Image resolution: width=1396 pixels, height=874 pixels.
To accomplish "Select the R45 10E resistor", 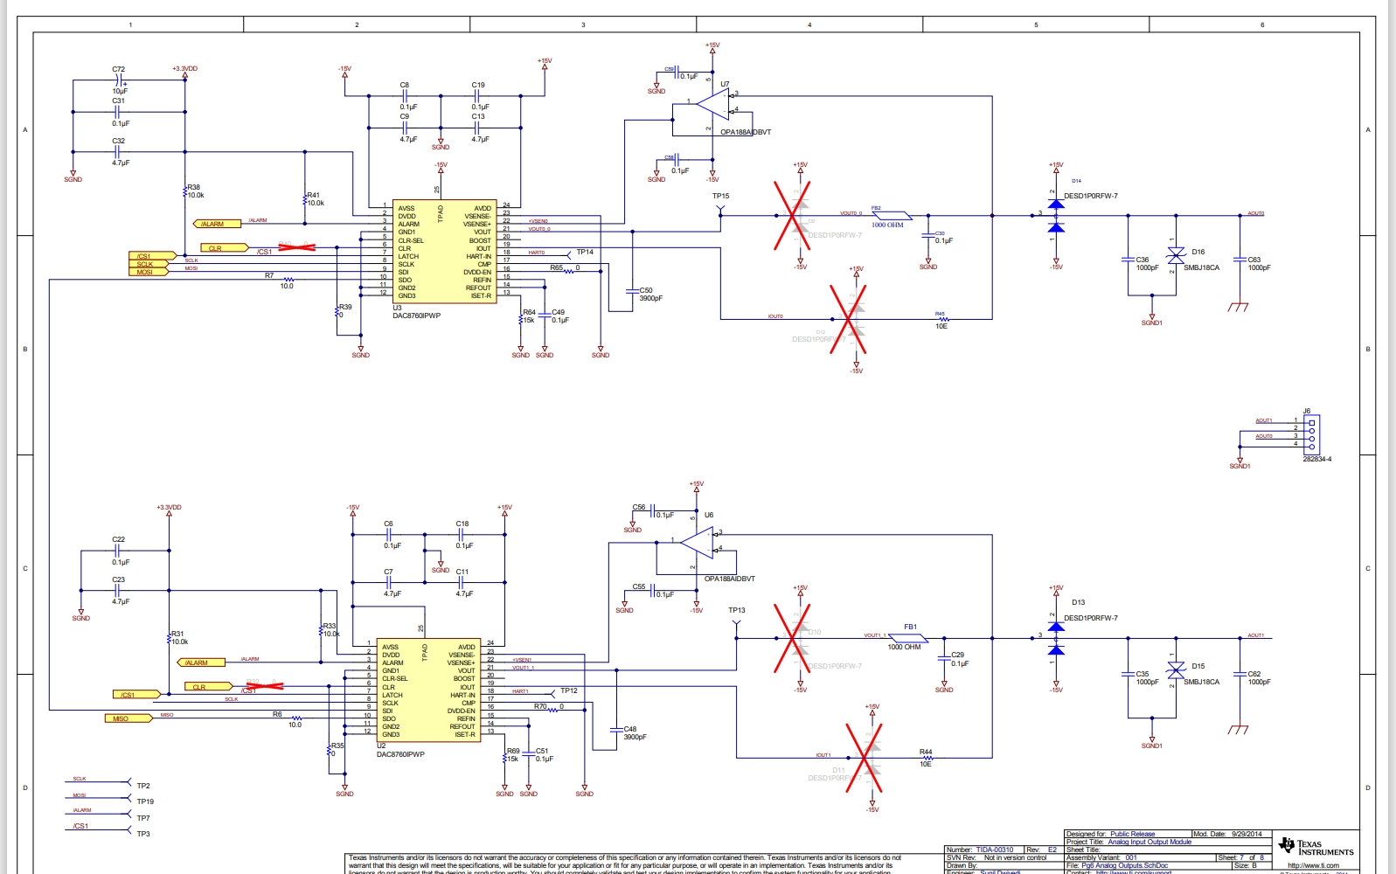I will click(x=941, y=320).
